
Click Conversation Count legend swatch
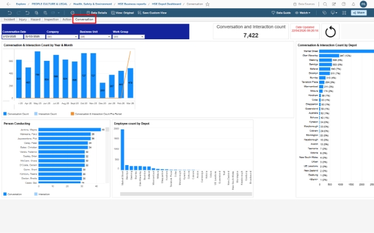[5, 114]
